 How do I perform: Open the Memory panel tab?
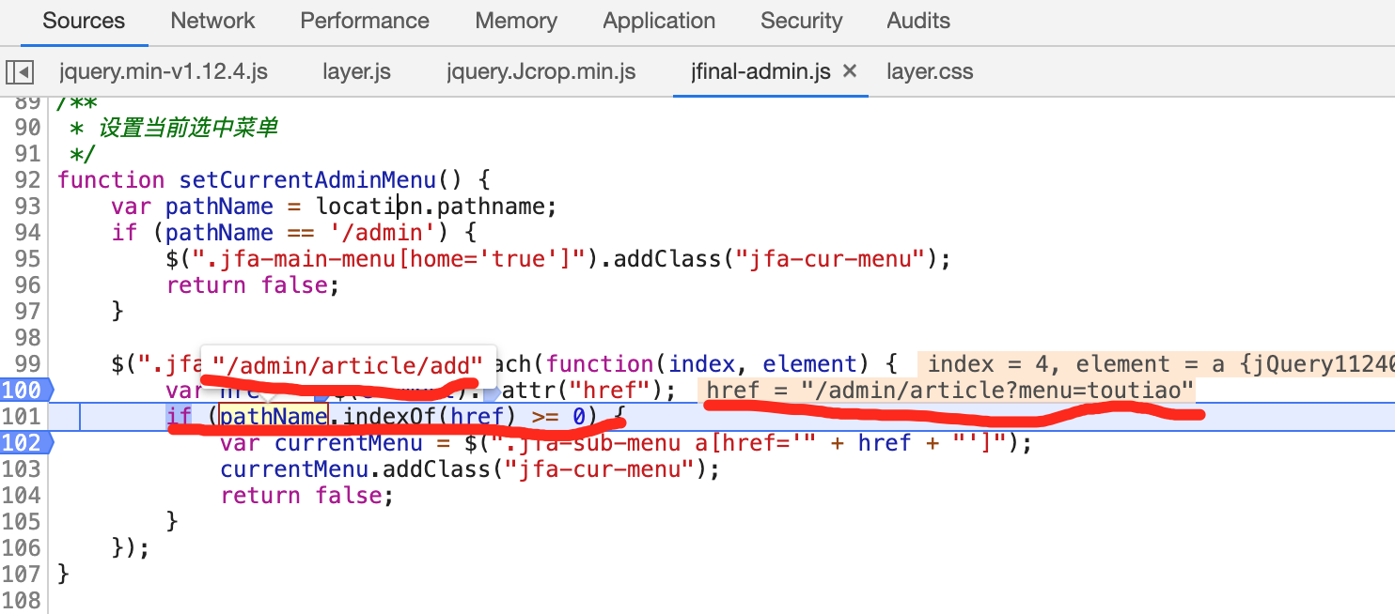coord(516,21)
